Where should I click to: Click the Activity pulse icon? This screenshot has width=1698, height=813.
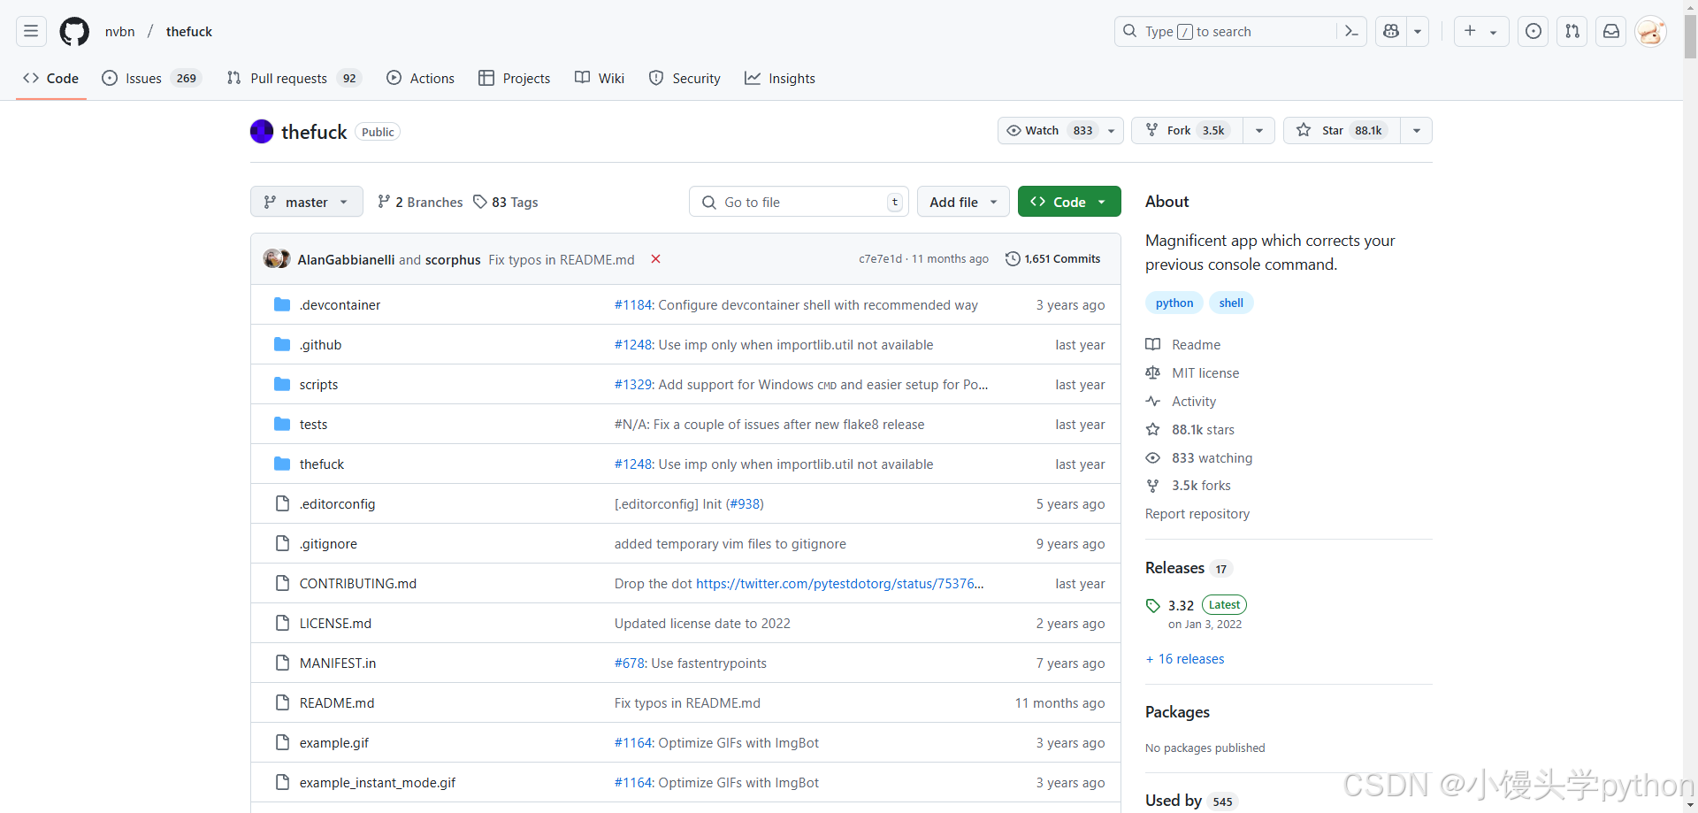coord(1153,401)
